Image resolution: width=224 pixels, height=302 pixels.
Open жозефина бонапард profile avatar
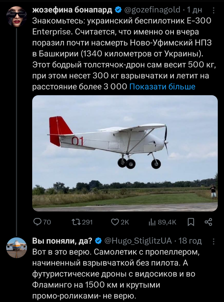(x=17, y=16)
